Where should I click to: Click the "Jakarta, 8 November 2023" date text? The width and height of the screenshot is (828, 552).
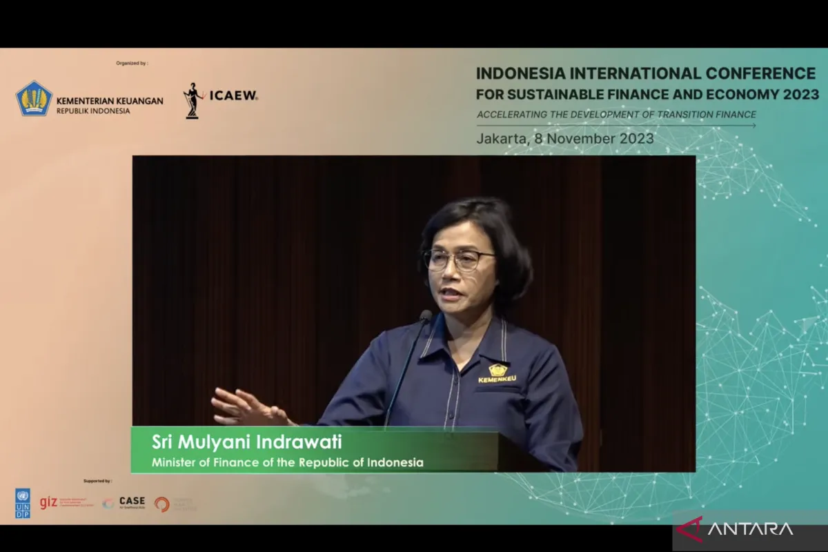point(565,139)
